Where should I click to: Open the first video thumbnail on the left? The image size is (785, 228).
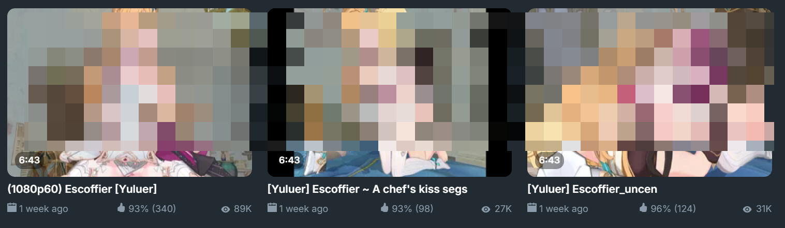tap(129, 92)
